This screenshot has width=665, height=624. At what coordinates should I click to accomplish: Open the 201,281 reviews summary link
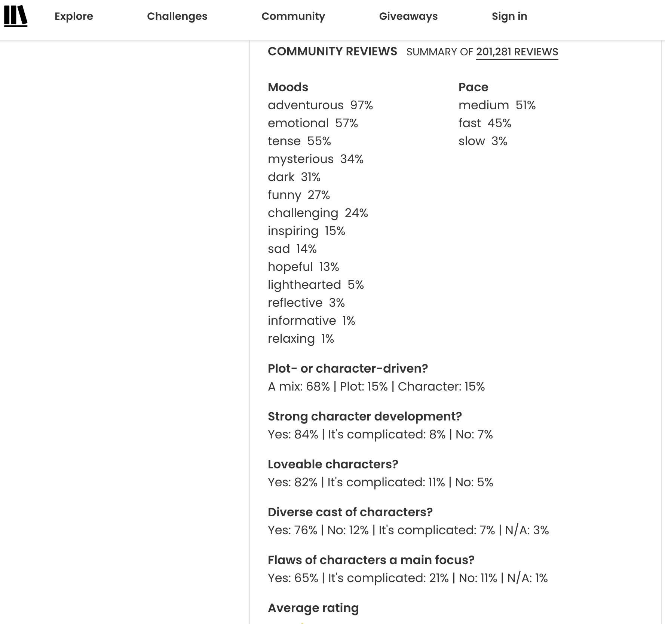click(517, 52)
